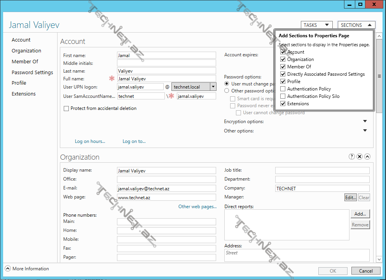Uncheck Profile in the Add Sections panel
Screen dimensions: 386x280
pos(283,81)
